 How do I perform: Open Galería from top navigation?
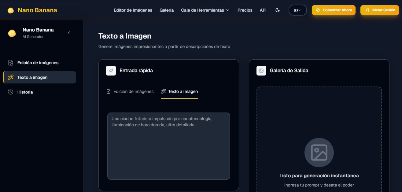tap(167, 10)
